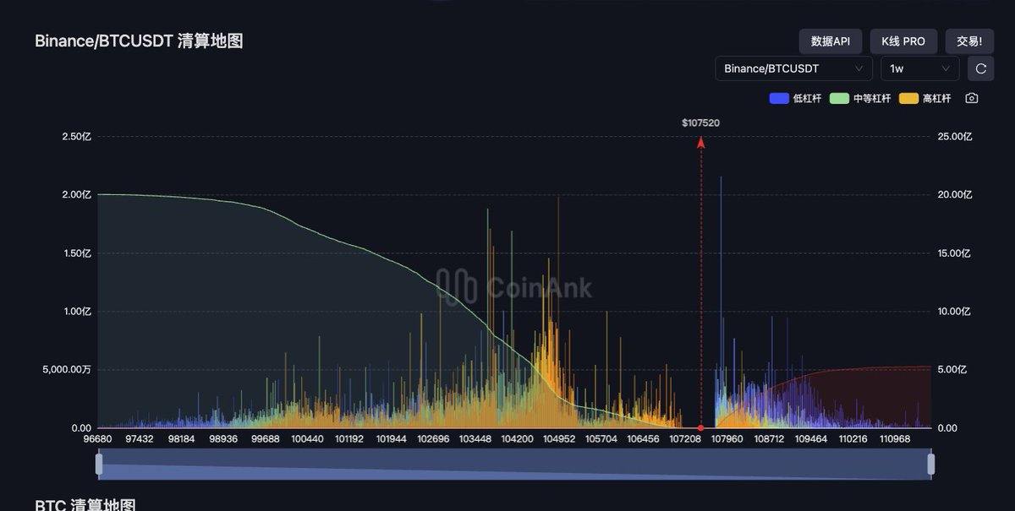Click x-axis label 108712
Viewport: 1015px width, 511px height.
(770, 439)
